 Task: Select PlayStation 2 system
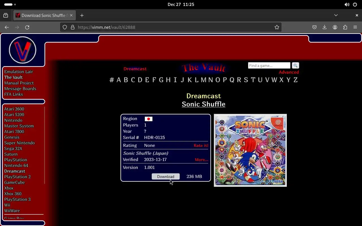point(17,177)
